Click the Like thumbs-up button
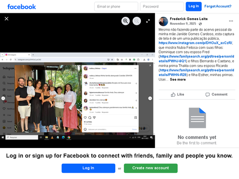 pyautogui.click(x=177, y=95)
